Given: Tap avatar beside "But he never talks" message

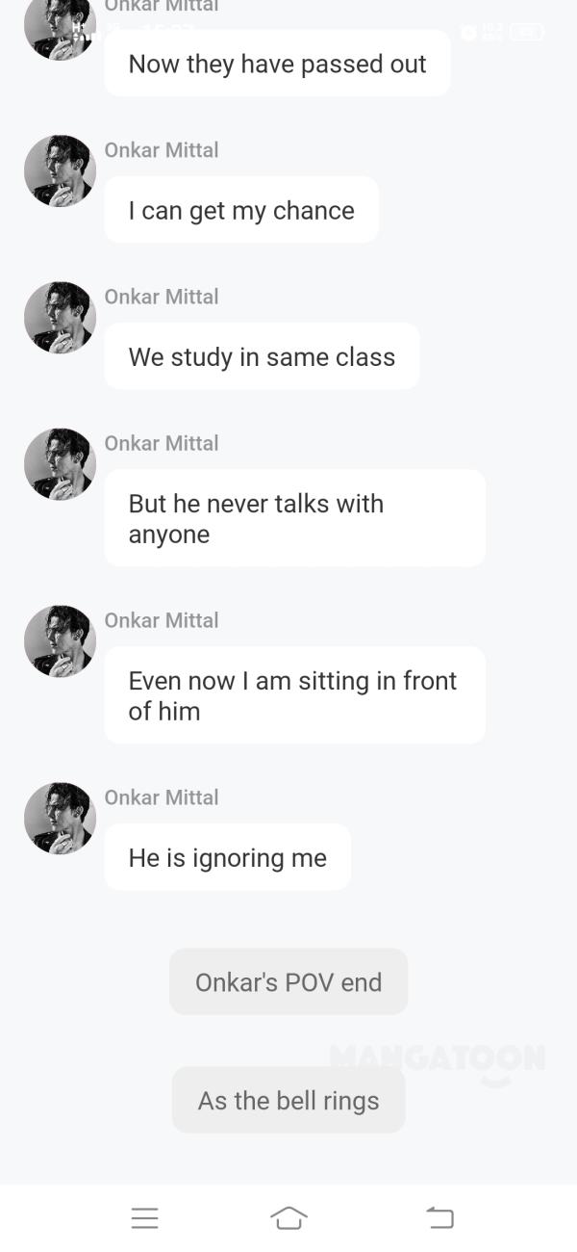Looking at the screenshot, I should tap(60, 463).
